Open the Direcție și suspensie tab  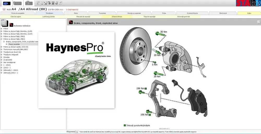coord(134,13)
